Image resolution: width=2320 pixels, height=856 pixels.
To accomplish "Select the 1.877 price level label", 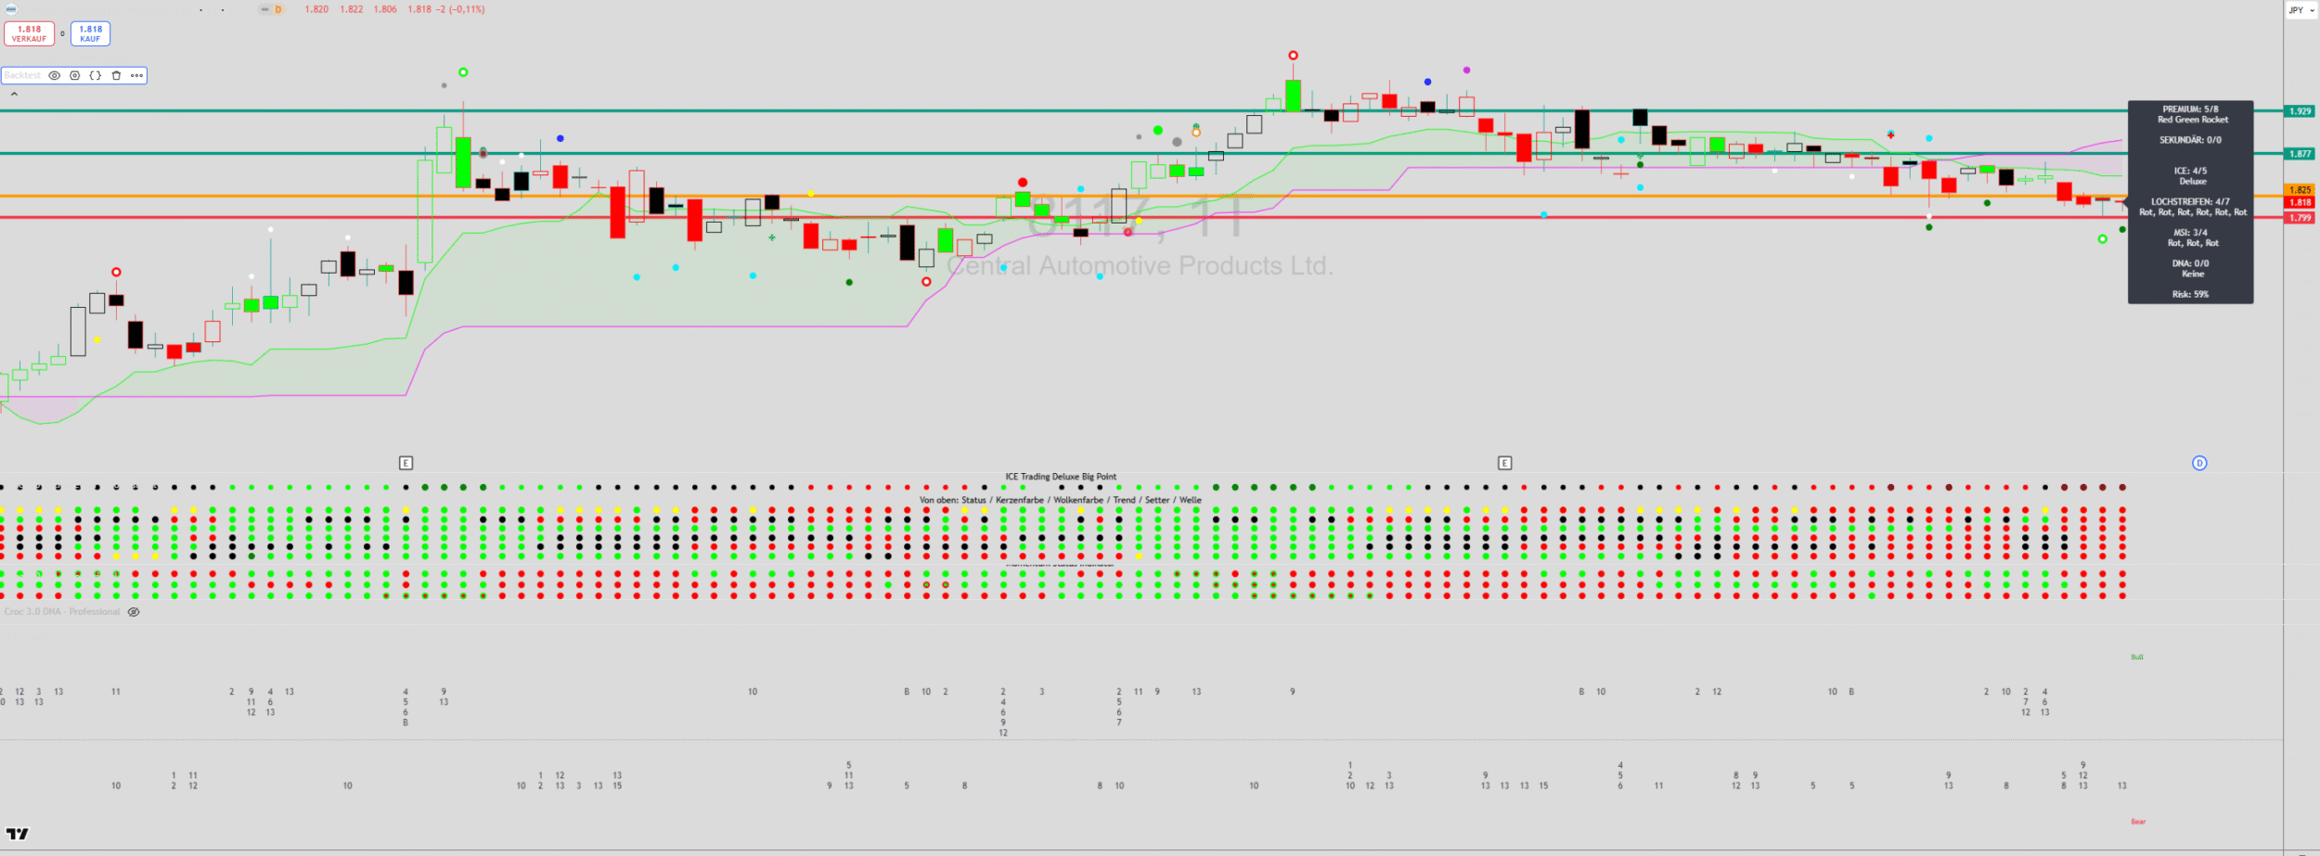I will [x=2300, y=154].
